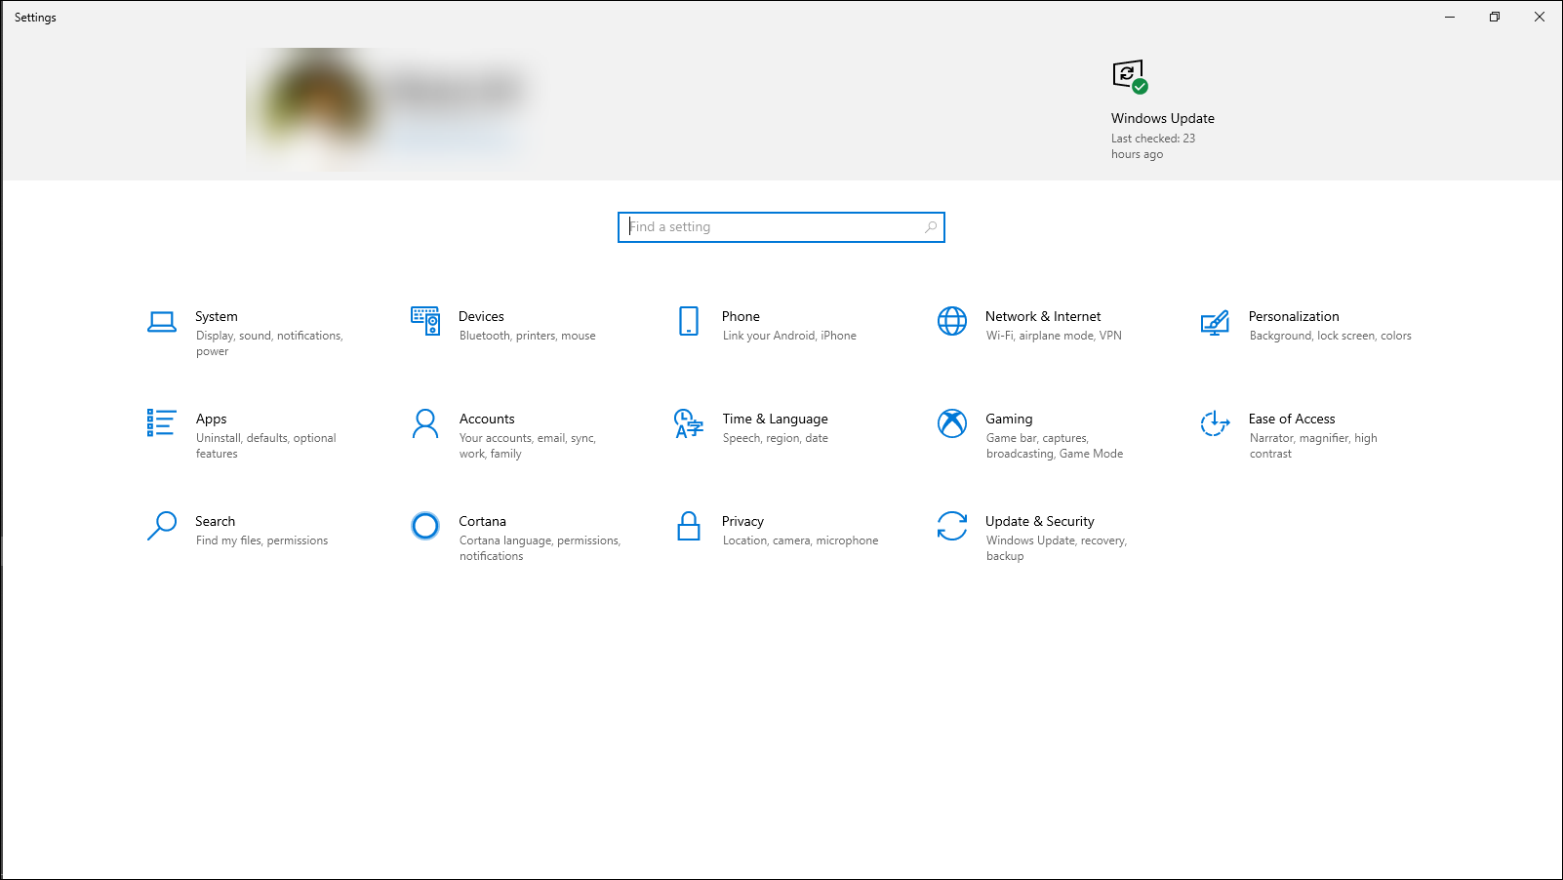Click 'Narrator, magnifier, high contrast' description
Image resolution: width=1563 pixels, height=880 pixels.
pyautogui.click(x=1313, y=446)
